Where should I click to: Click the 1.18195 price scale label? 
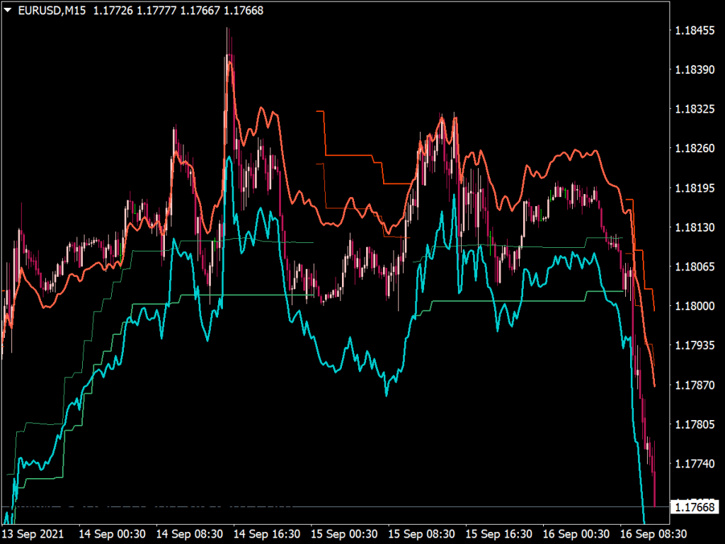[695, 188]
